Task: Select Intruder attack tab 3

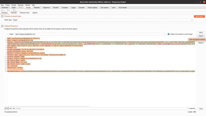Action: pyautogui.click(x=14, y=10)
